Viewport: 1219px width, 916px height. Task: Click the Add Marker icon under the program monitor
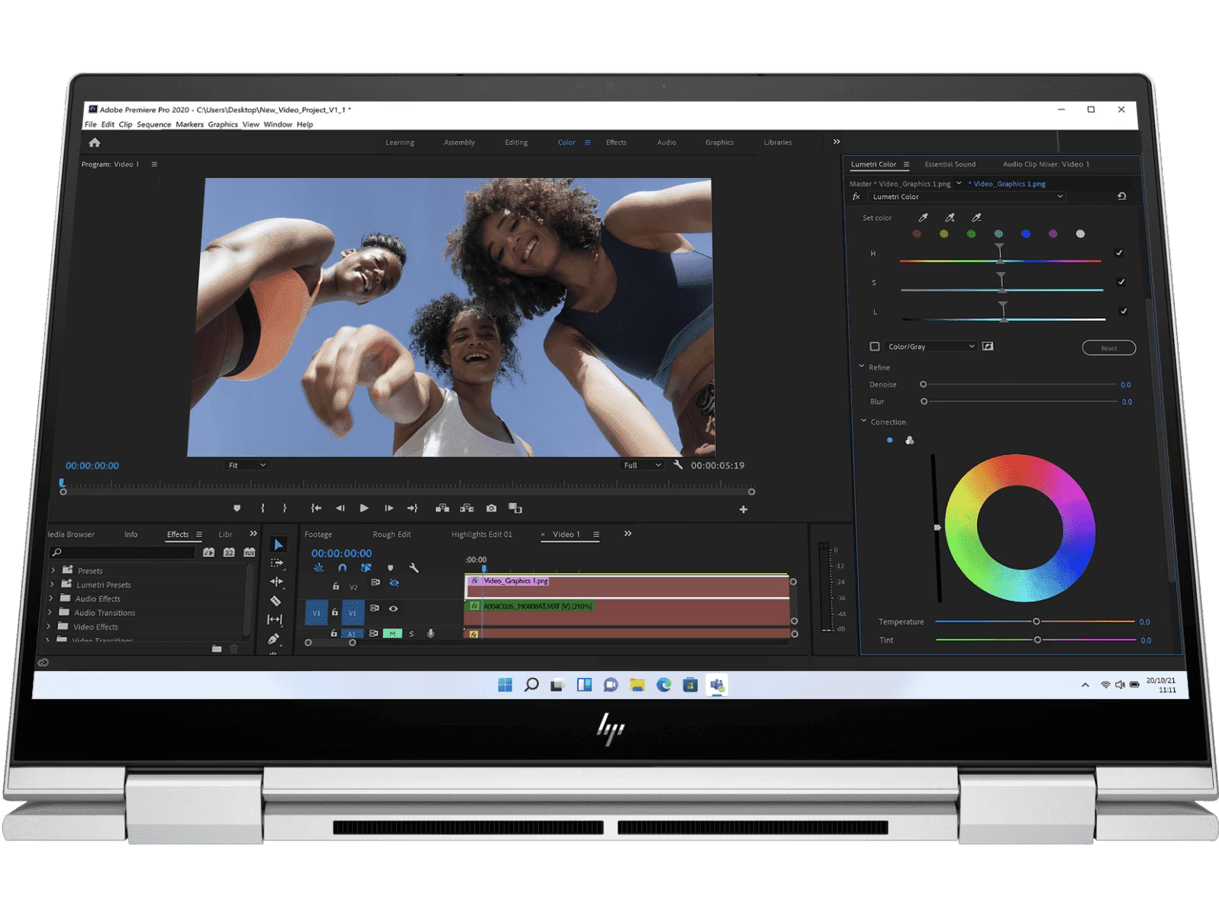(x=237, y=508)
